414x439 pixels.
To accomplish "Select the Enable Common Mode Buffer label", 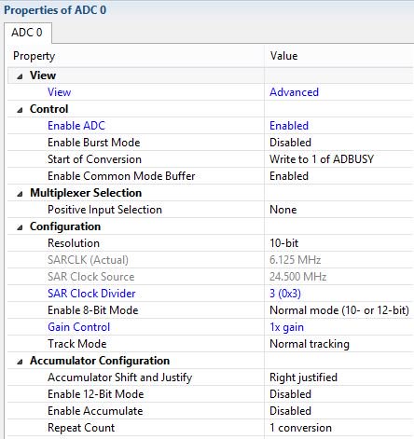I will pyautogui.click(x=121, y=176).
